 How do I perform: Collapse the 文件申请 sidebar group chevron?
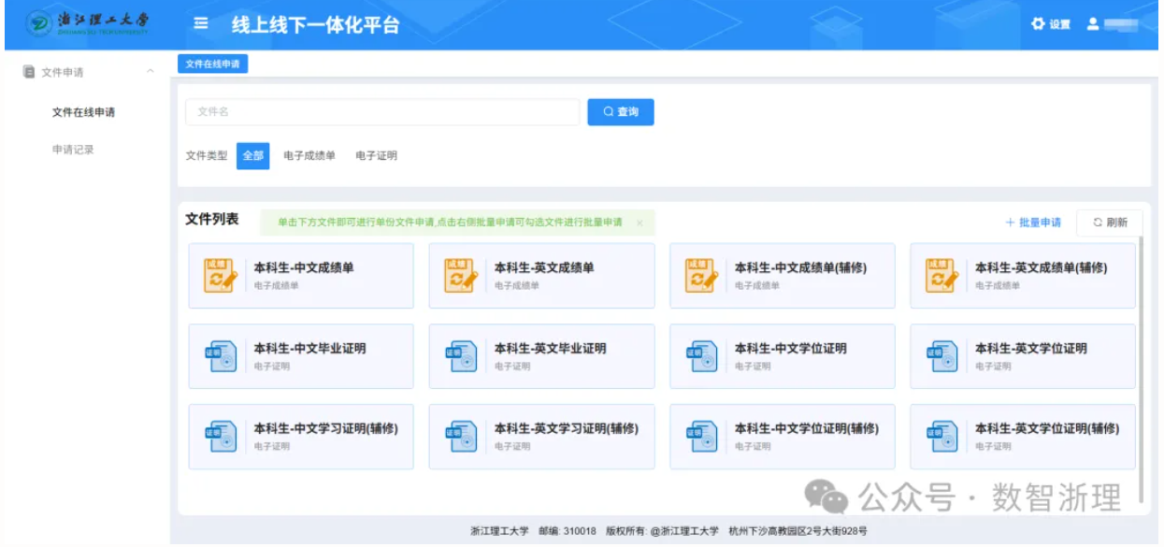151,72
